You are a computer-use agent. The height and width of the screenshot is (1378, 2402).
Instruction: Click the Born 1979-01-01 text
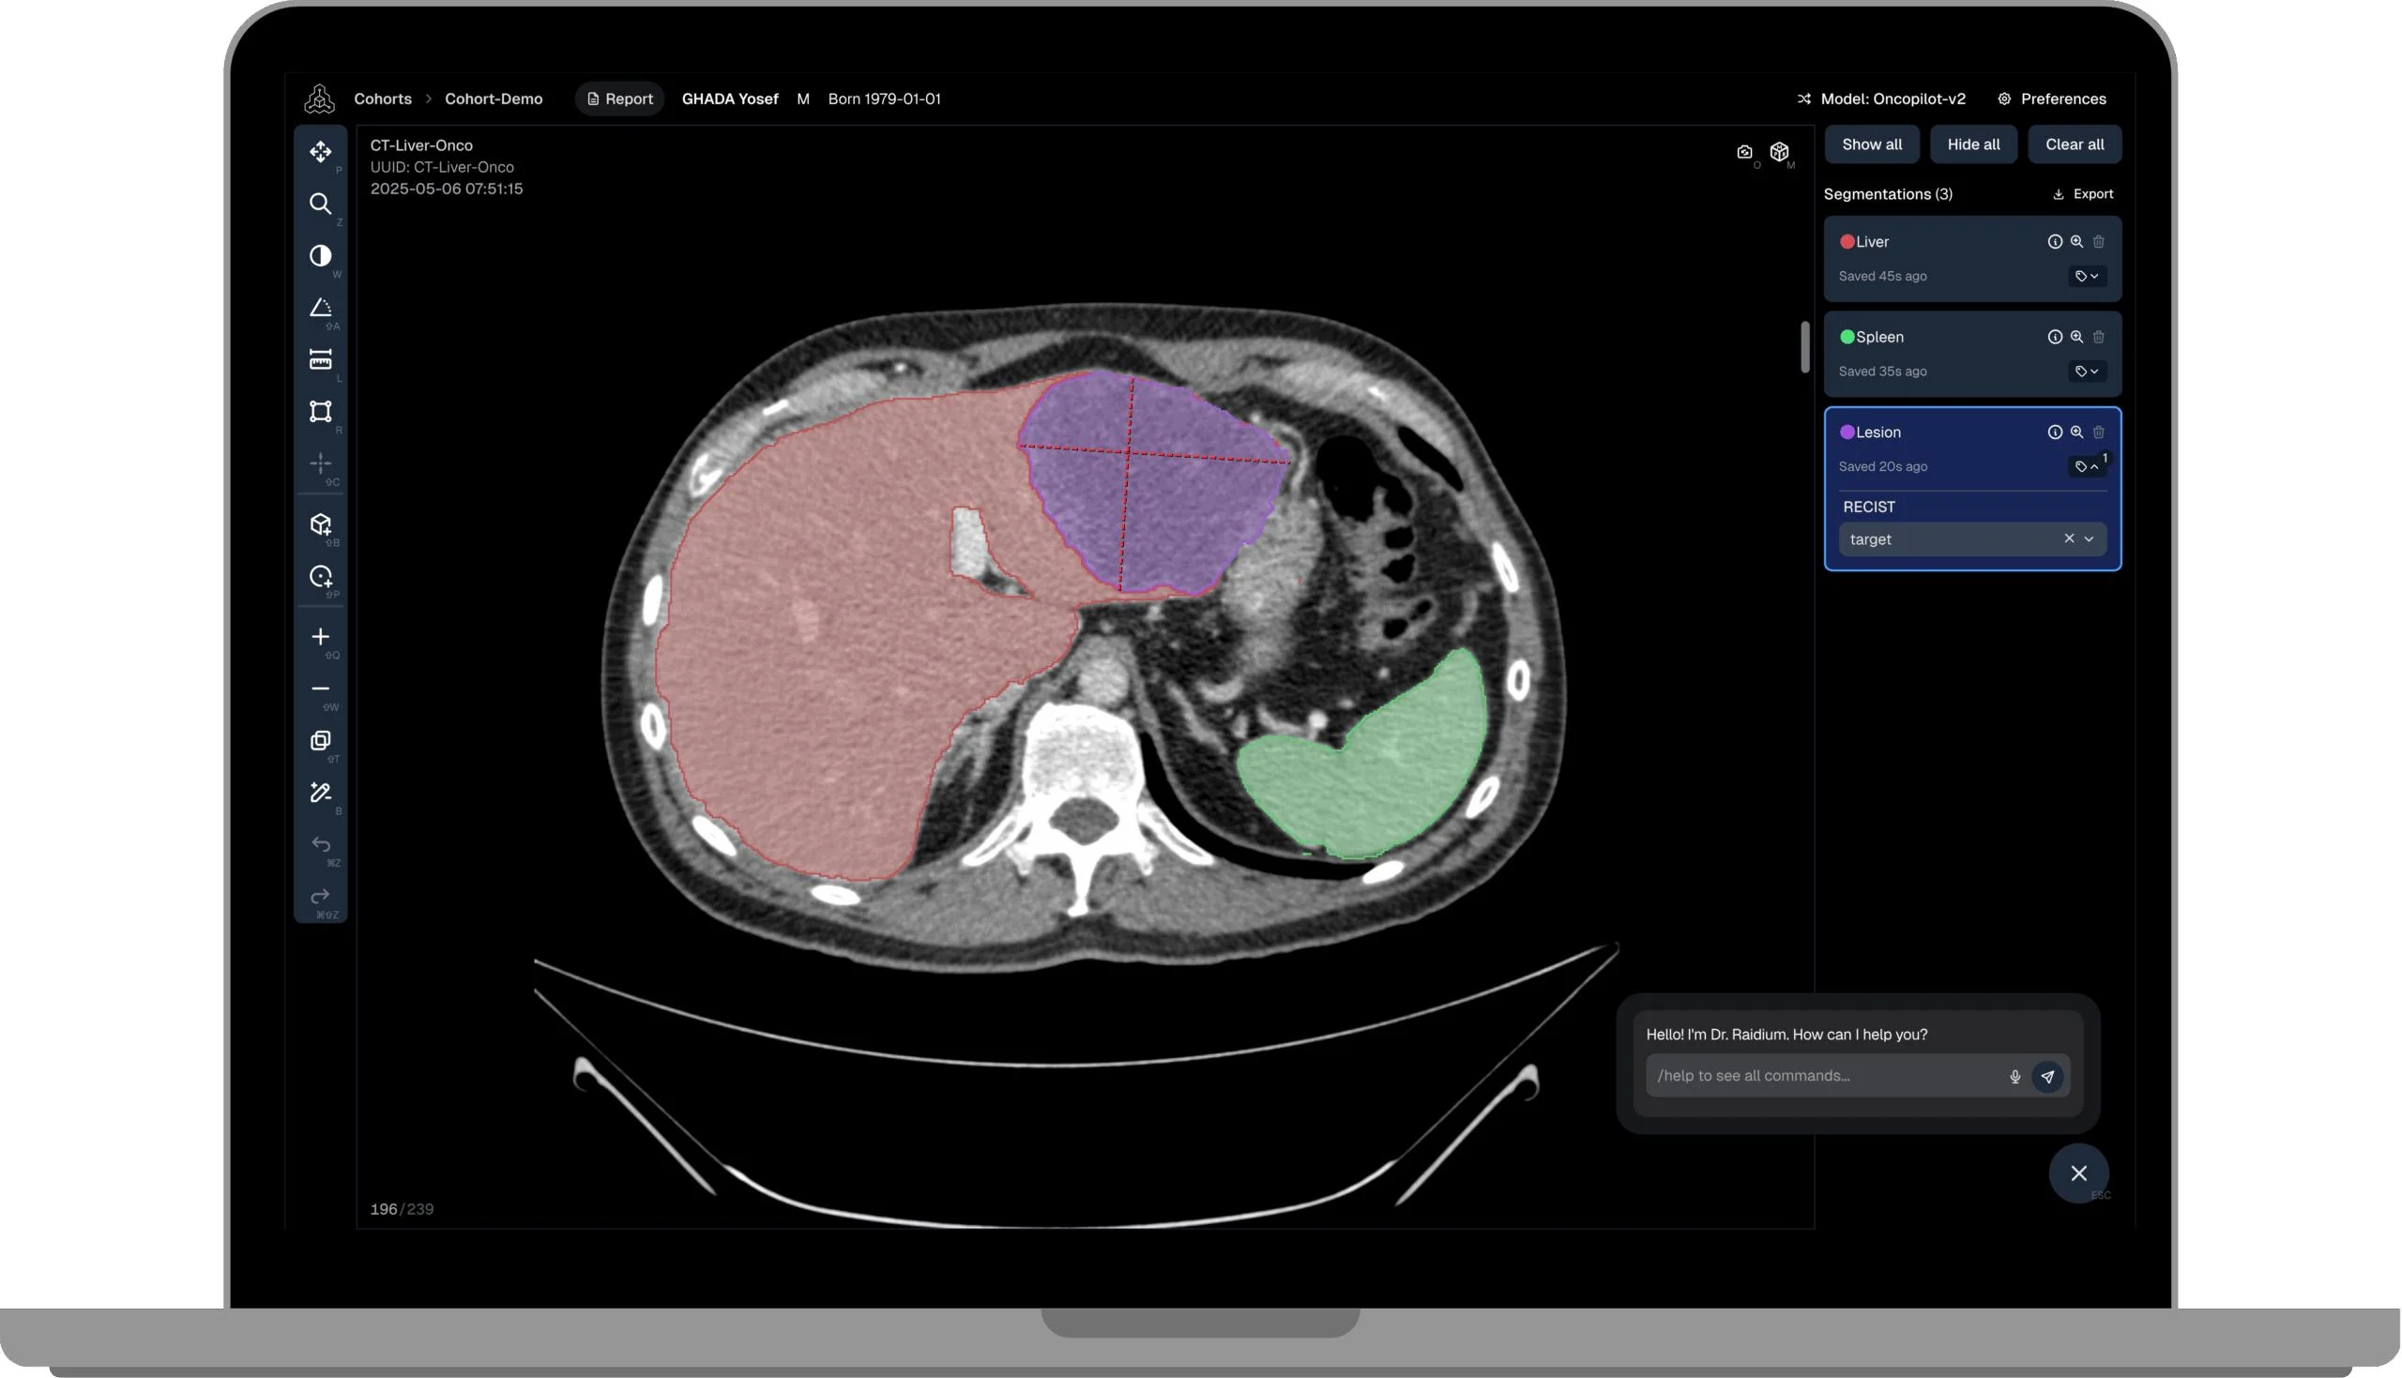tap(884, 98)
